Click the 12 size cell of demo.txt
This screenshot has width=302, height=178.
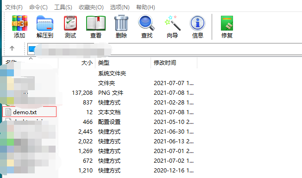coord(89,112)
